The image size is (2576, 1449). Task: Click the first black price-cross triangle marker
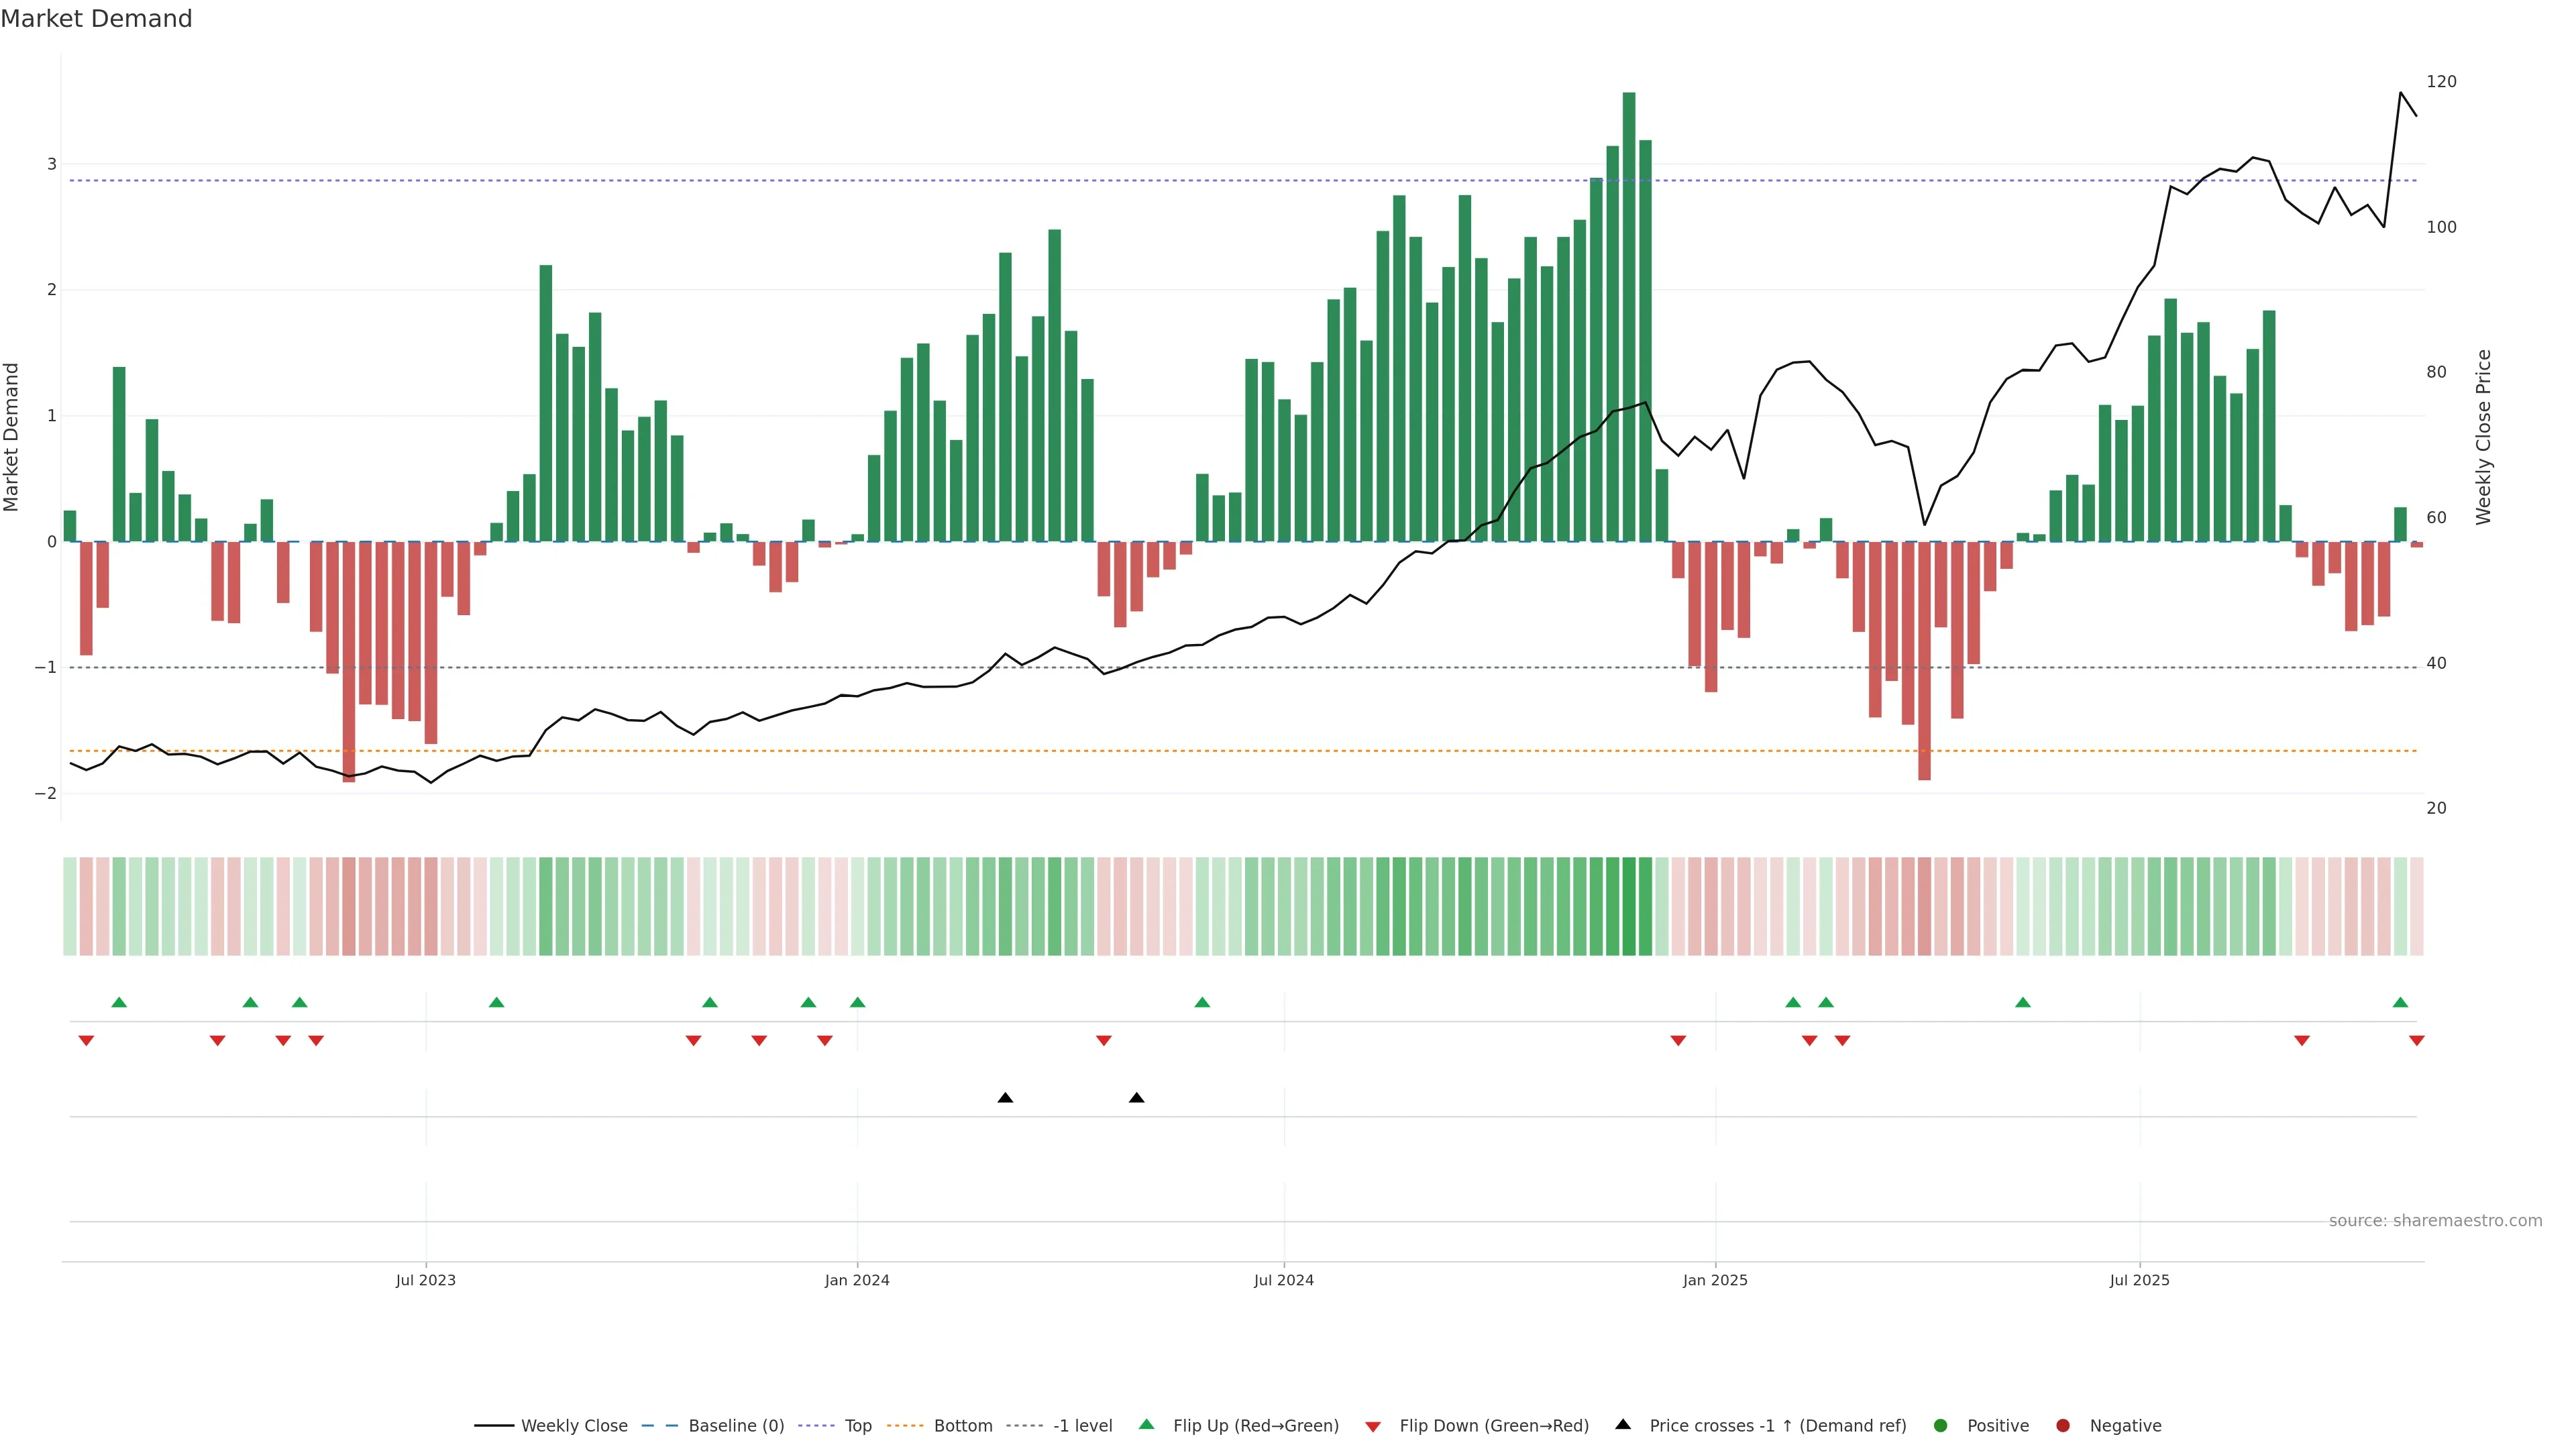(x=1005, y=1098)
